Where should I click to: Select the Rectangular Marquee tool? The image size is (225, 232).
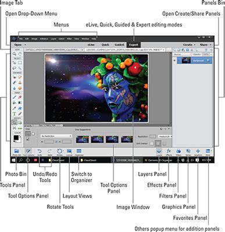pos(20,63)
